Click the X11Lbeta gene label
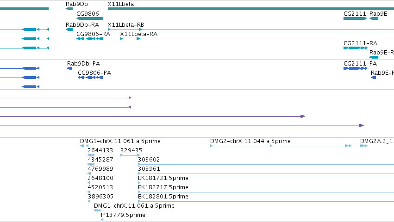This screenshot has width=394, height=222. (x=121, y=4)
